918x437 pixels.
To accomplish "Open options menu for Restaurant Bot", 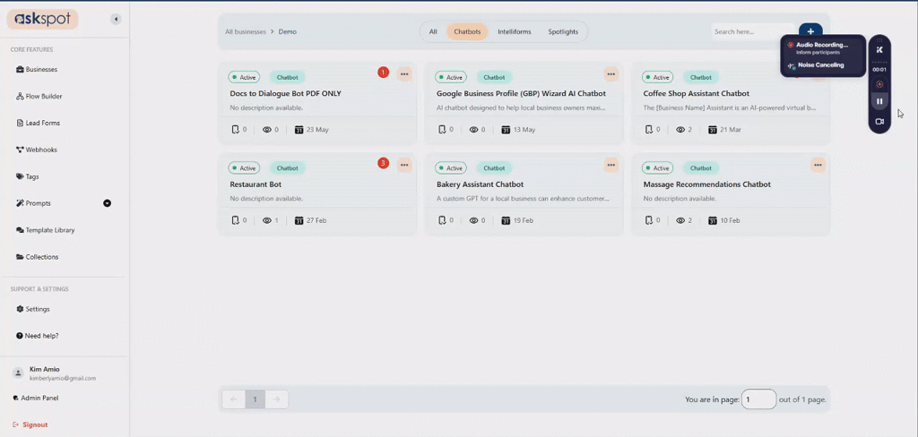I will pyautogui.click(x=404, y=165).
